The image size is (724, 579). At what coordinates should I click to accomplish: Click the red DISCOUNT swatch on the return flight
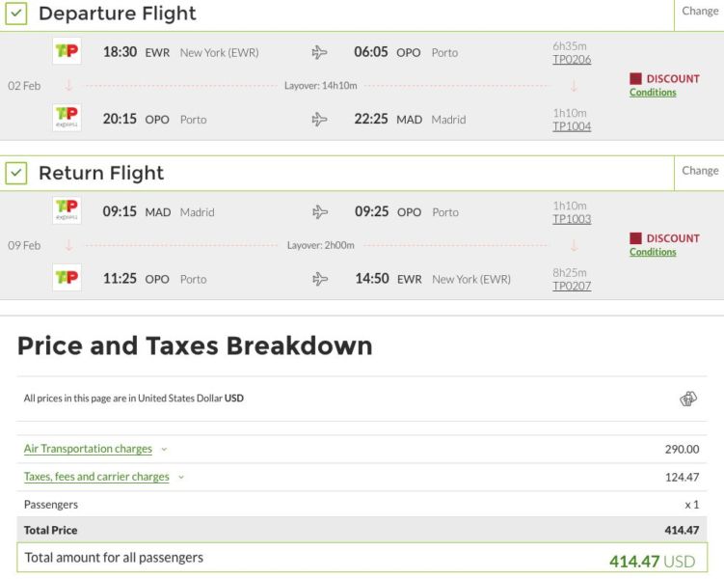coord(635,238)
